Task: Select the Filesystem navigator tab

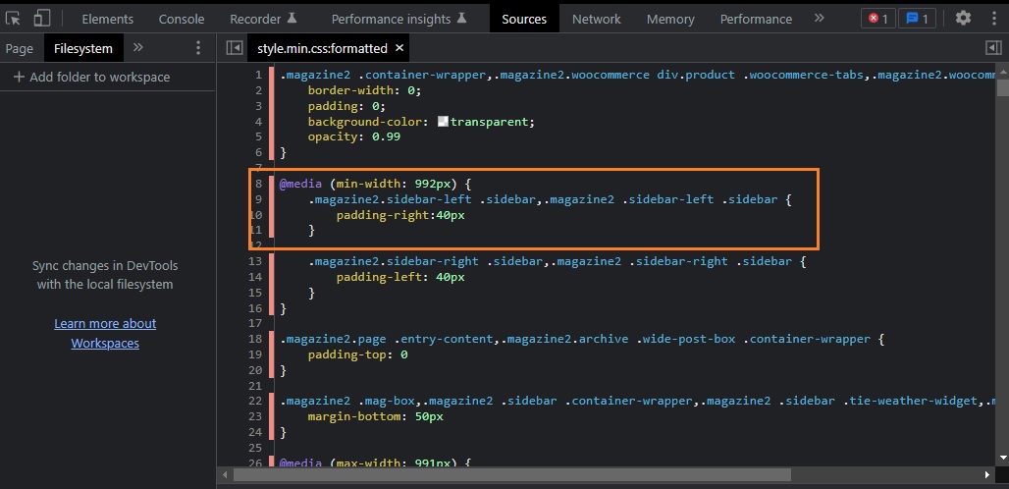Action: coord(83,48)
